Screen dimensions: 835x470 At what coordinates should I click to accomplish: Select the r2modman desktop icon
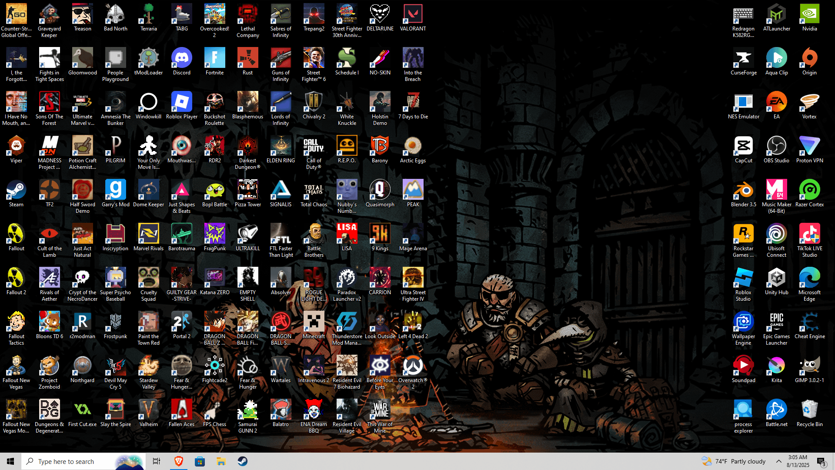click(83, 326)
